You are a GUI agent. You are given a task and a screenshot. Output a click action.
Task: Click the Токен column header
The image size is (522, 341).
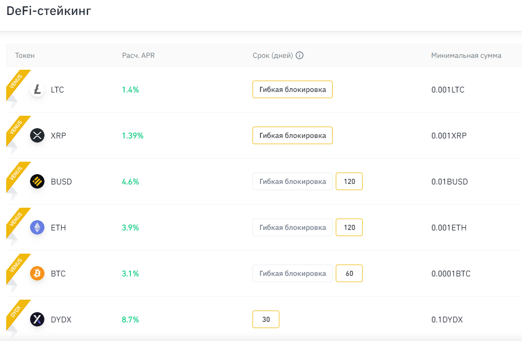[x=24, y=55]
